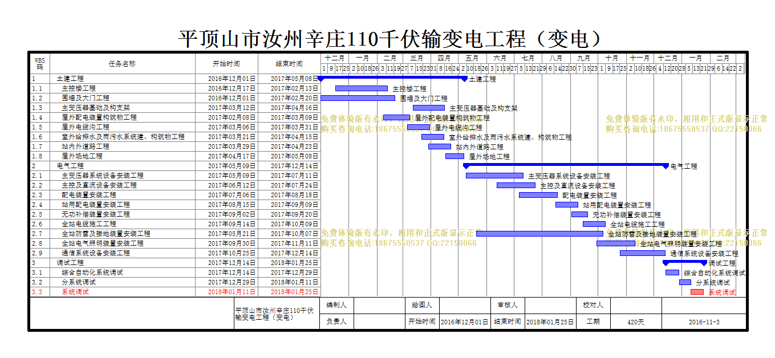Screen dimensions: 775x358
Task: Click WBS code 1.3
Action: [x=37, y=108]
